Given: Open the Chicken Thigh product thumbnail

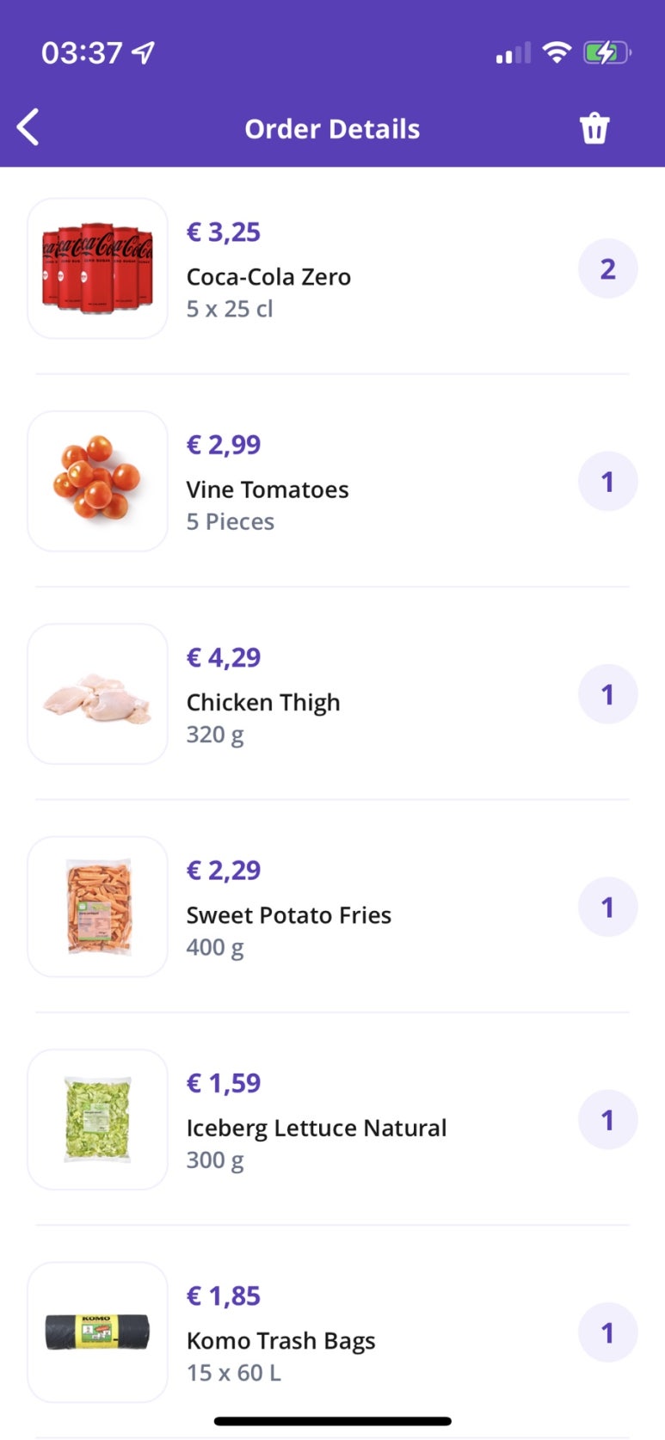Looking at the screenshot, I should [97, 694].
